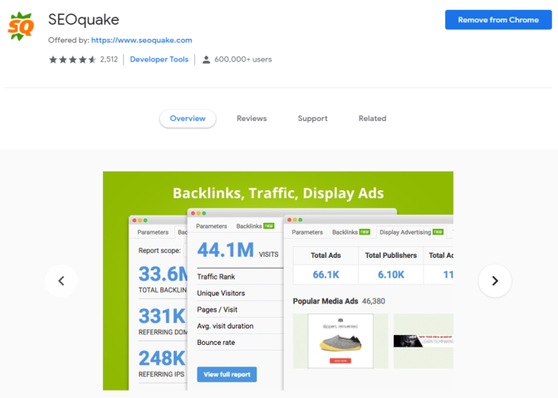Click the SEOquake extension title

pyautogui.click(x=84, y=20)
